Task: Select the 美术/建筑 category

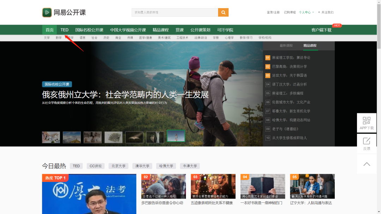Action: pos(164,38)
